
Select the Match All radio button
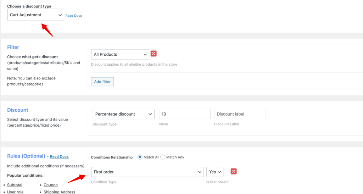(x=140, y=157)
